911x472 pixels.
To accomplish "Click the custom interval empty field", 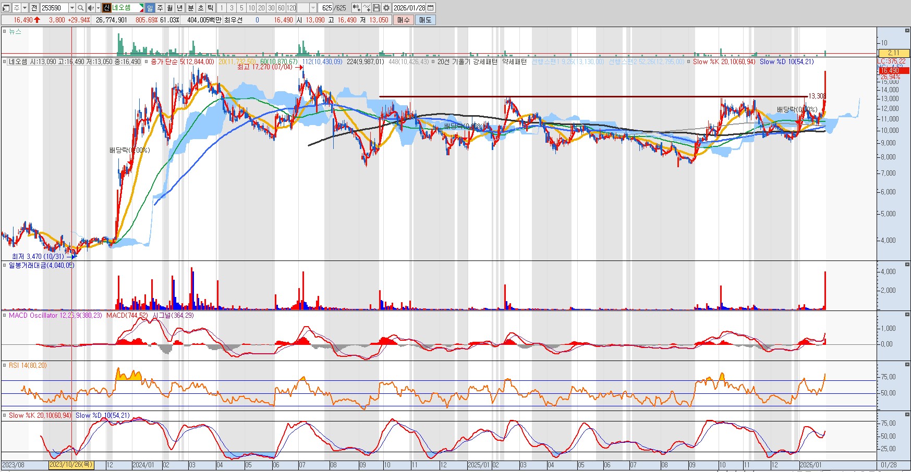I will [303, 8].
